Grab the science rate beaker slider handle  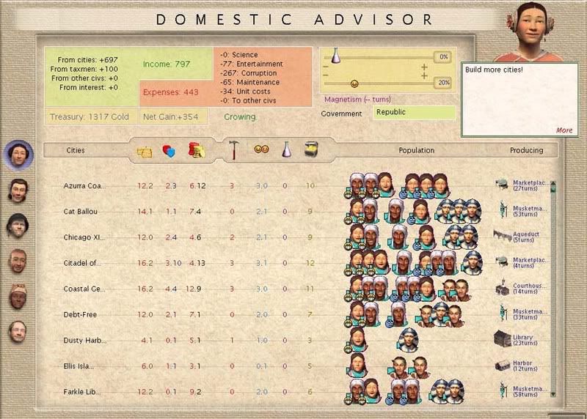pos(336,56)
